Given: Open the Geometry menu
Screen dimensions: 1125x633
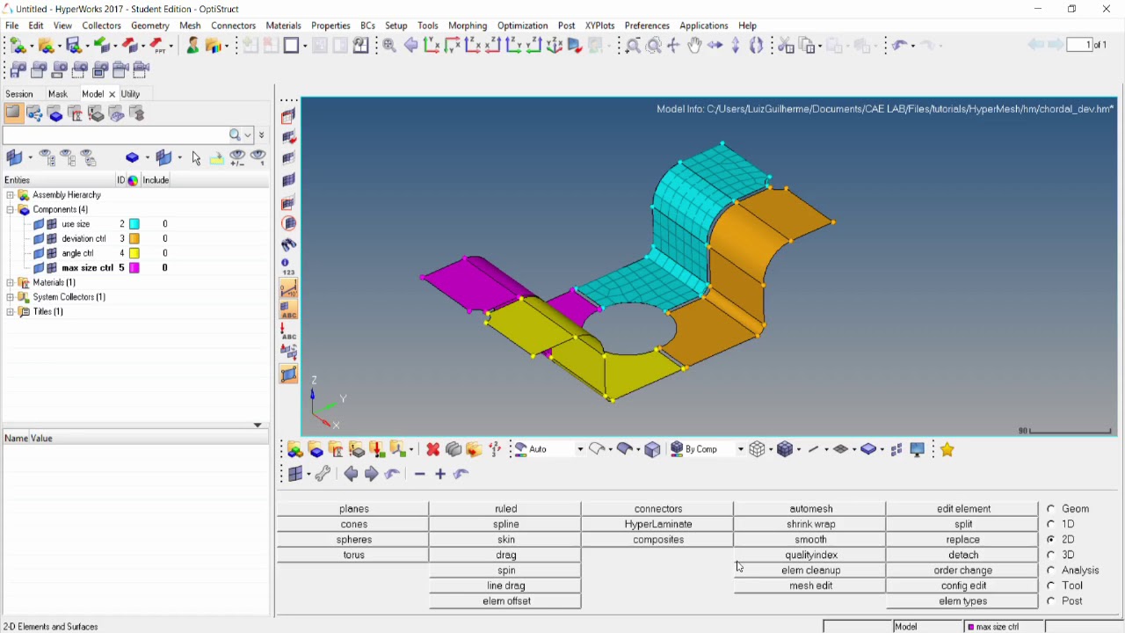Looking at the screenshot, I should pyautogui.click(x=149, y=25).
